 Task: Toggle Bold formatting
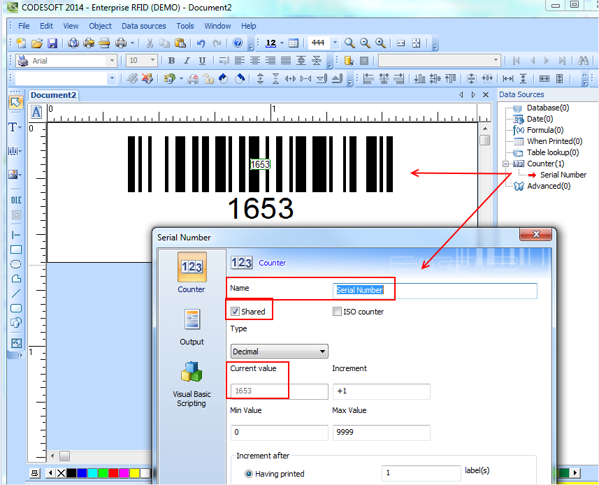(x=171, y=60)
